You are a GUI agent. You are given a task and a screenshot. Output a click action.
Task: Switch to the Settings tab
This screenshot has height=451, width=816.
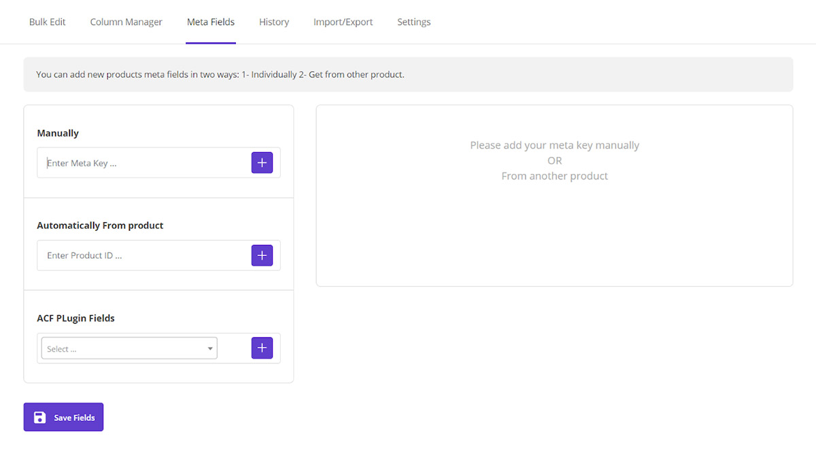click(x=414, y=22)
